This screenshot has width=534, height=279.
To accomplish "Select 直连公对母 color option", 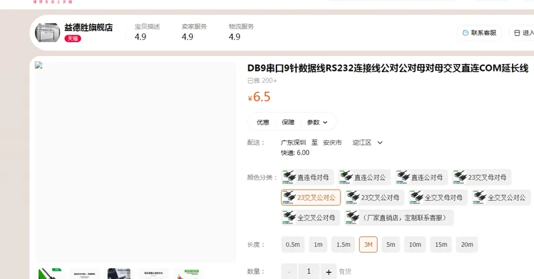I will pos(421,178).
